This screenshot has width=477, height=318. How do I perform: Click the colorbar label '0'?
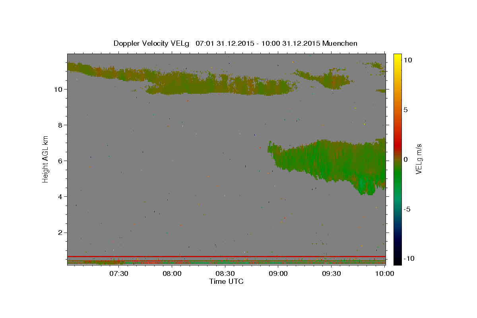coord(405,159)
